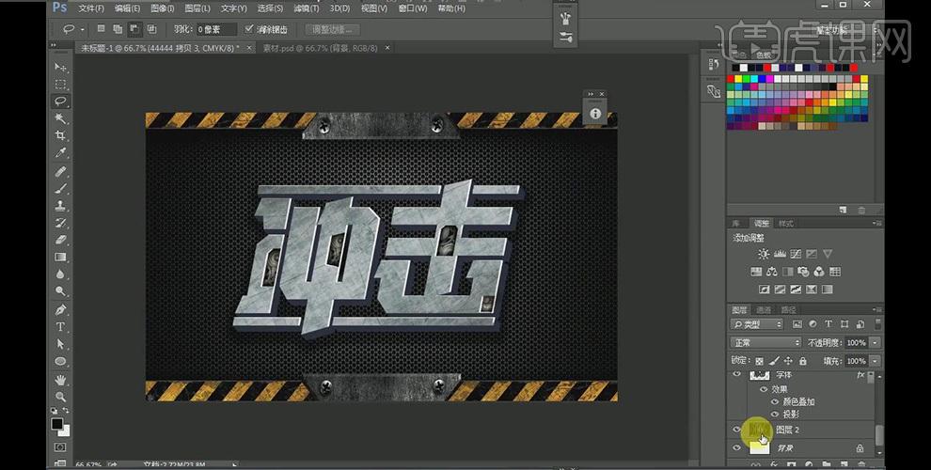Select the Magic Wand tool
This screenshot has width=931, height=470.
tap(60, 118)
